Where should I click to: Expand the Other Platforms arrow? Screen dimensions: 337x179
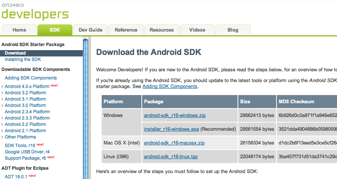point(3,137)
